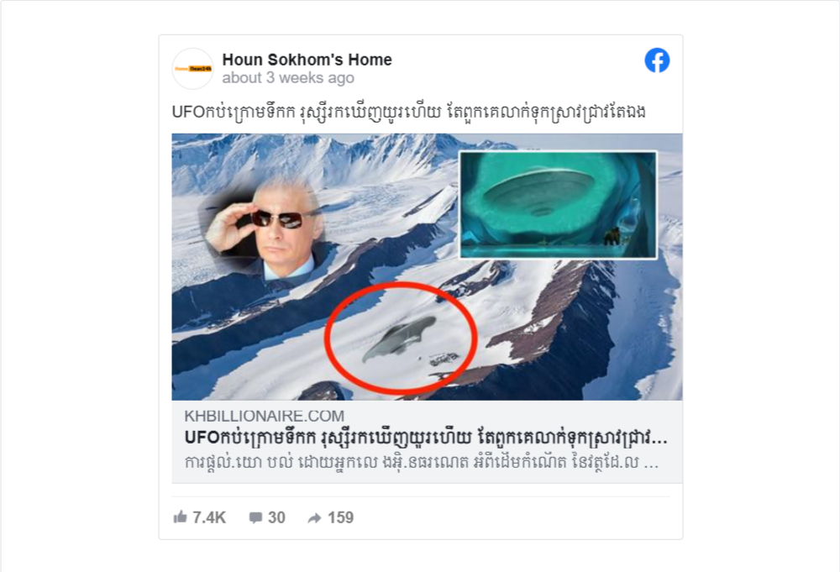
Task: Click the 159 shares count
Action: coord(341,517)
